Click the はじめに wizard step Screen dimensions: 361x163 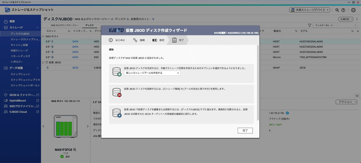coord(117,40)
